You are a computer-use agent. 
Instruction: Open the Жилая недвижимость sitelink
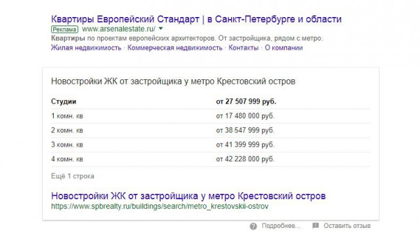pyautogui.click(x=86, y=48)
